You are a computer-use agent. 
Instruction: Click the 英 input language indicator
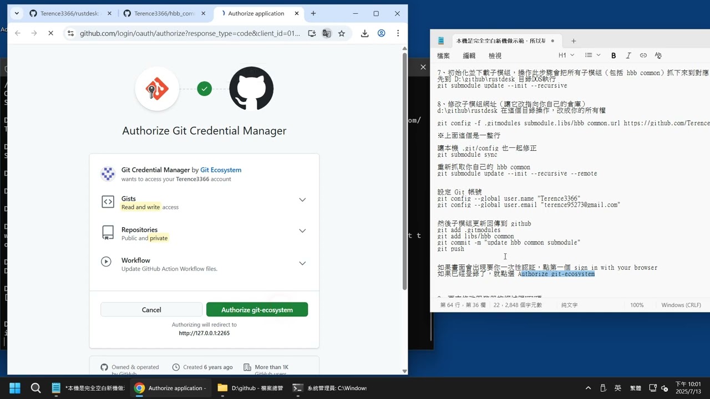pyautogui.click(x=618, y=388)
